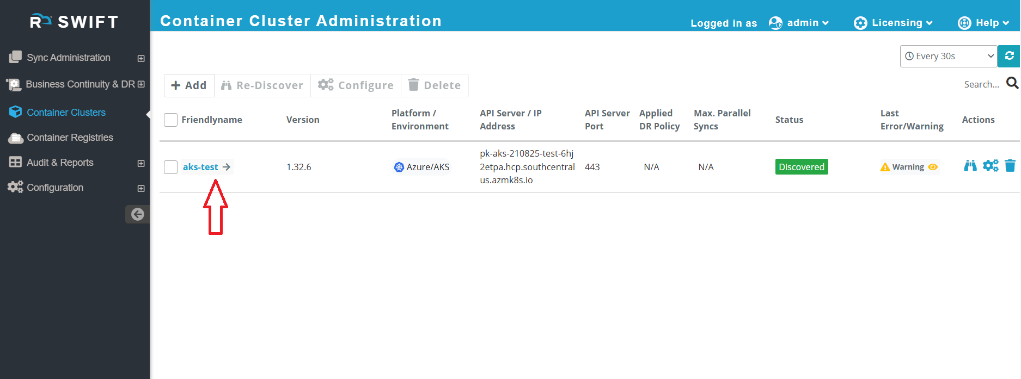
Task: Click Max. Parallel Syncs column header
Action: (722, 120)
